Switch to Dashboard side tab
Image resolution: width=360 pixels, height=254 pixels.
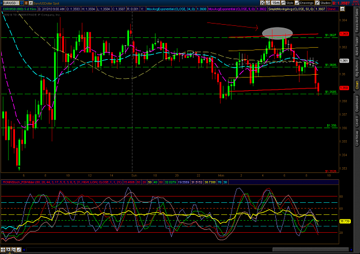point(357,103)
